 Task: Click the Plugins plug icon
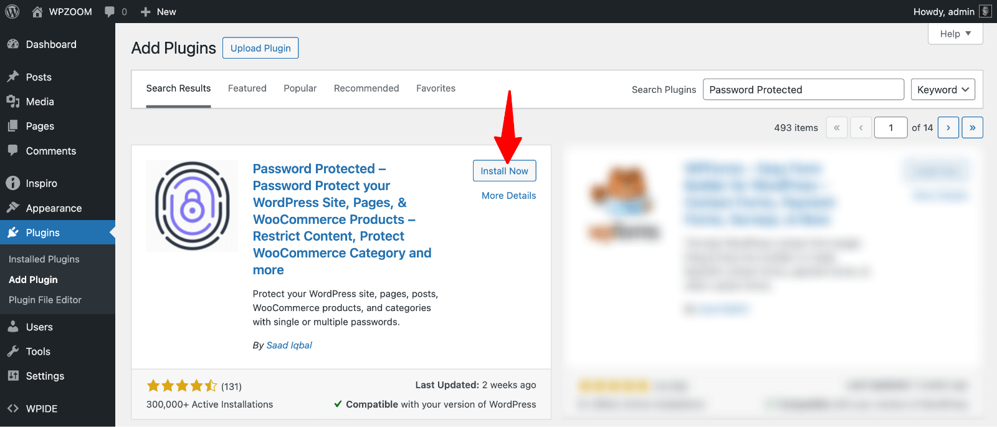point(13,233)
